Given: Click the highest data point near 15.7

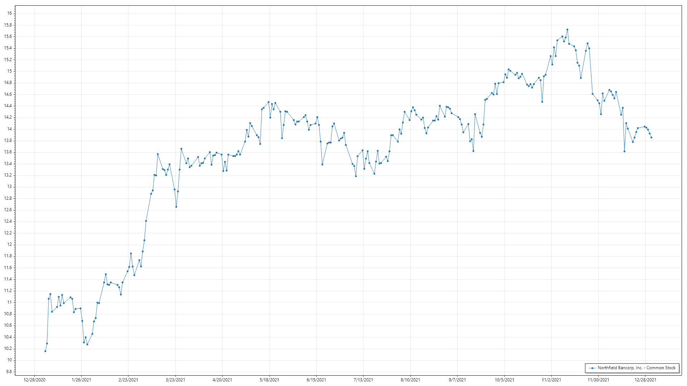Looking at the screenshot, I should [x=567, y=30].
